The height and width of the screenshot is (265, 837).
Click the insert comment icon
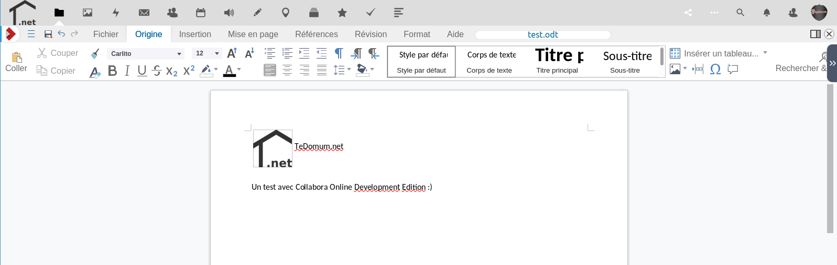click(x=733, y=70)
